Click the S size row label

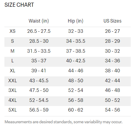tap(12, 41)
